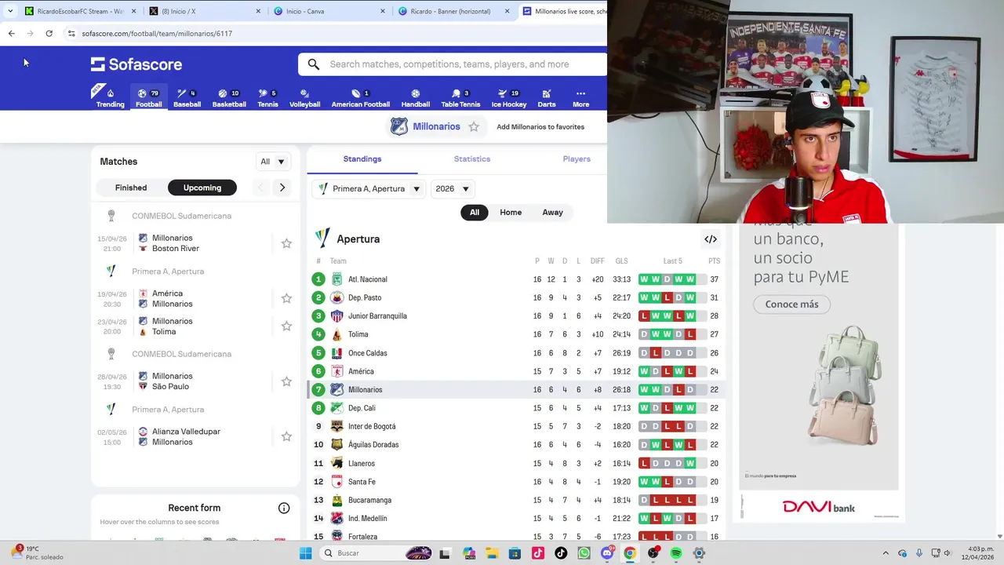
Task: Switch to RicardoEscobarFC Stream browser tab
Action: coord(79,11)
